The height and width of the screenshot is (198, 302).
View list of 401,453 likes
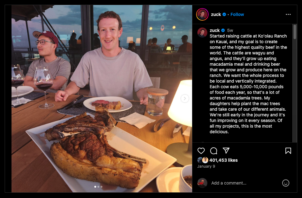point(223,160)
